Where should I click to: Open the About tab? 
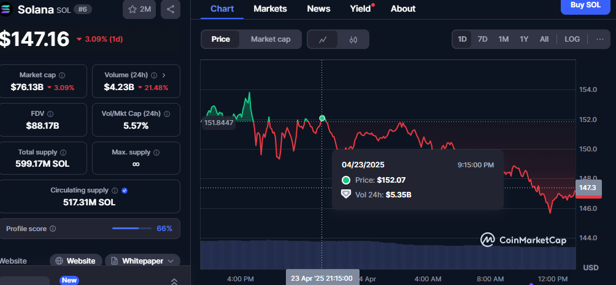pyautogui.click(x=403, y=9)
